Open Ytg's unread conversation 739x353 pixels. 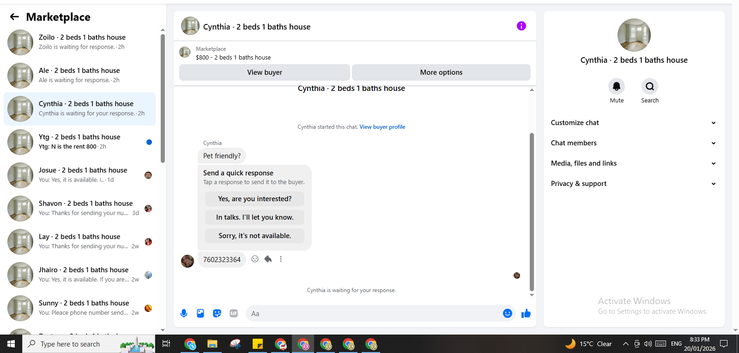[x=79, y=142]
